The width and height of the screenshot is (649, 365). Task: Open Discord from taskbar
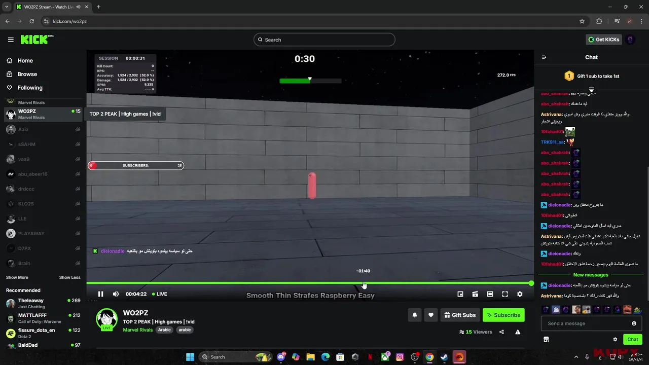tap(281, 357)
